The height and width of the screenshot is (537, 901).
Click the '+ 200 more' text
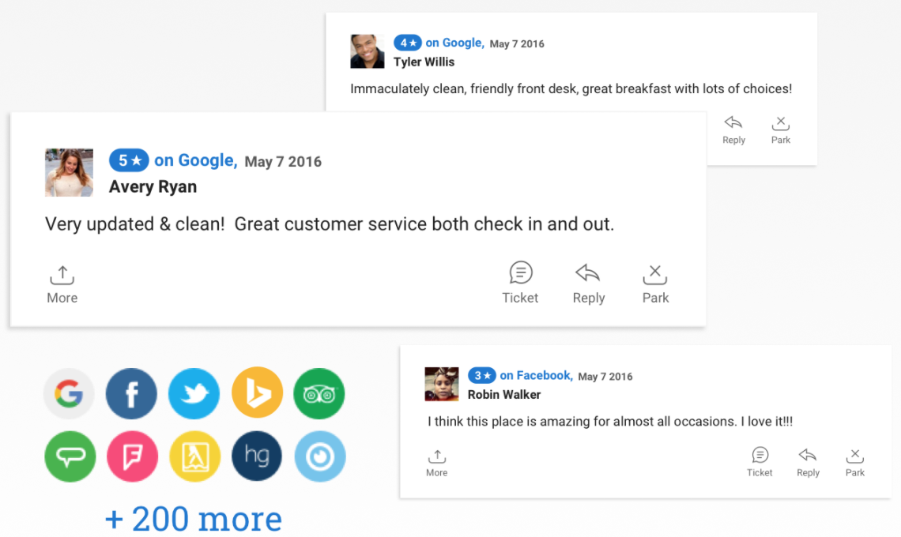click(194, 519)
